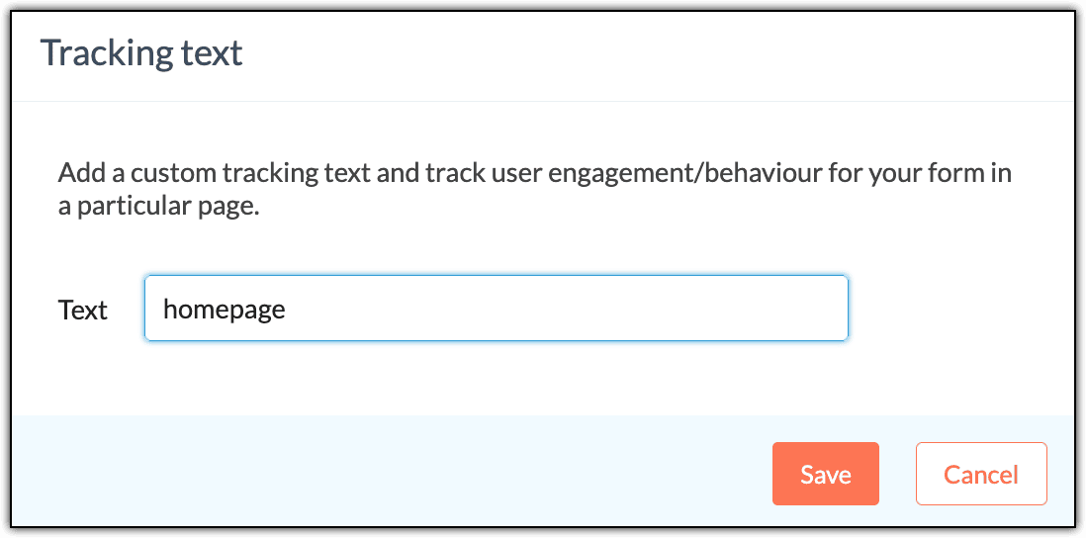Click the 'Text' field label
This screenshot has width=1086, height=538.
tap(83, 310)
